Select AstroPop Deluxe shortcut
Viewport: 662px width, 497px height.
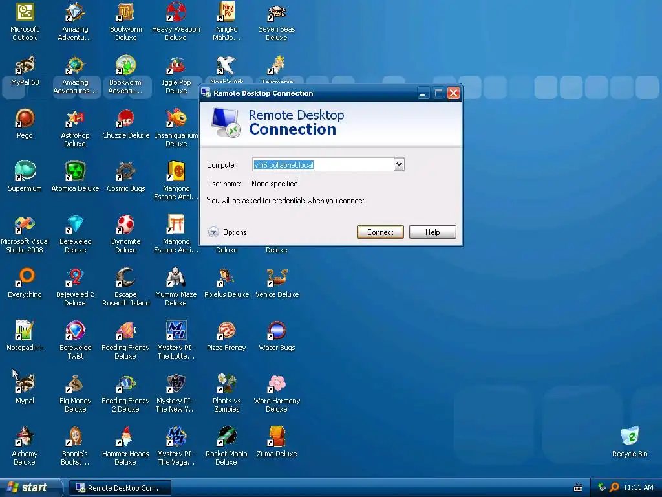75,118
